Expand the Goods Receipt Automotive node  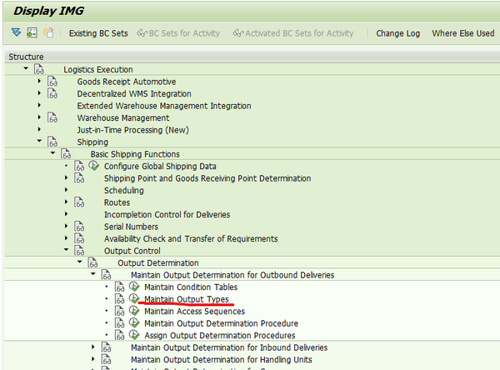40,82
